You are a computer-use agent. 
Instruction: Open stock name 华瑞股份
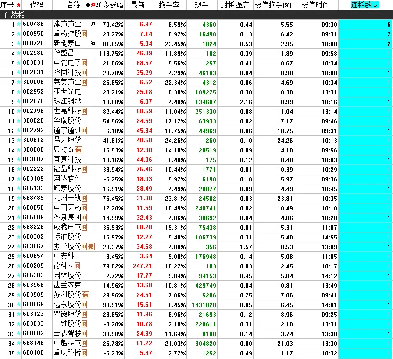coord(68,121)
